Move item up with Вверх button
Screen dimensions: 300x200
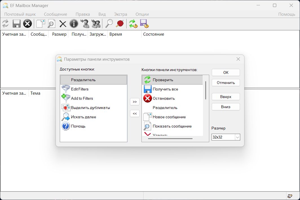226,97
